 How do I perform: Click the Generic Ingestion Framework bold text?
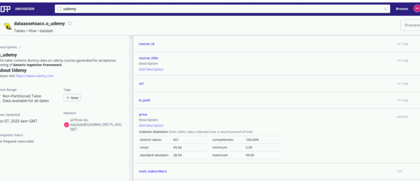point(37,65)
